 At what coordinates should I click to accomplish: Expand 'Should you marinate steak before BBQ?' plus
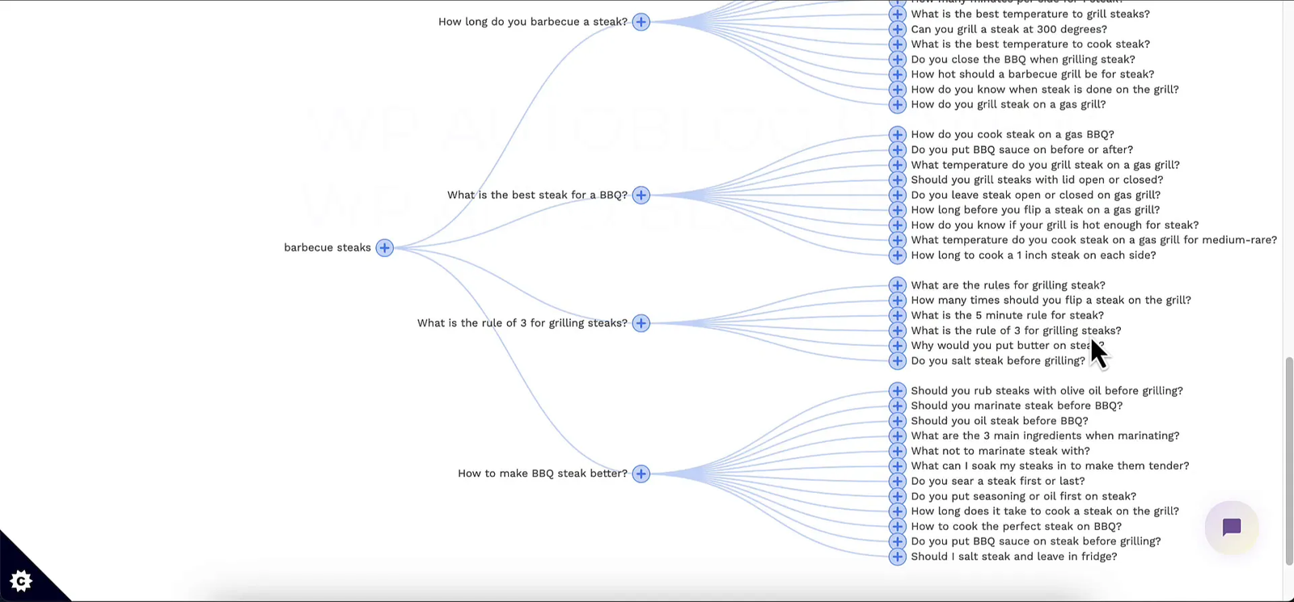(x=897, y=406)
